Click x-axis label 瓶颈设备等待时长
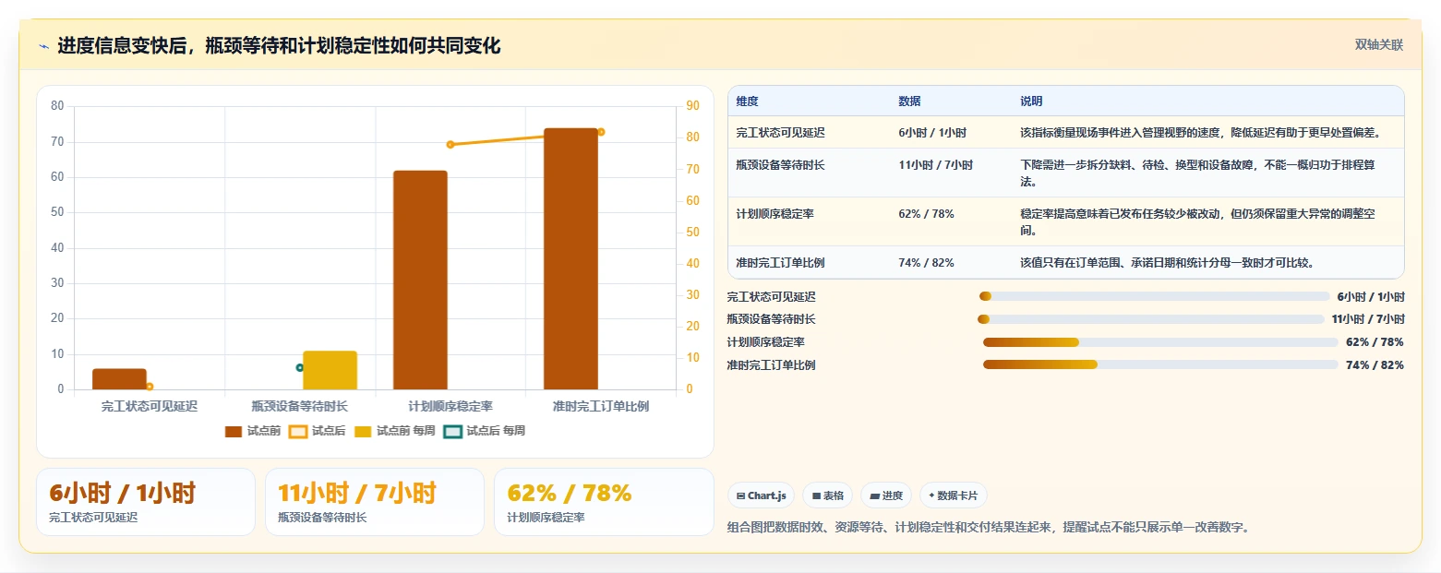The width and height of the screenshot is (1441, 573). click(300, 406)
